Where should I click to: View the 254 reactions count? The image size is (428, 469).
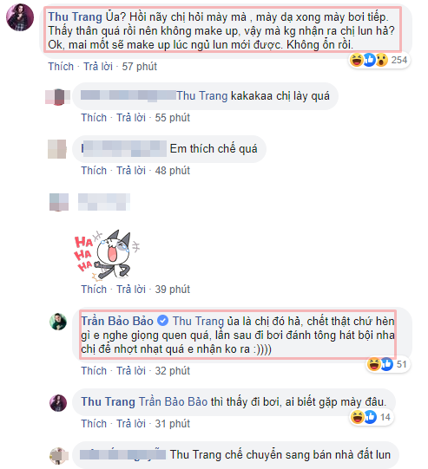pos(399,60)
